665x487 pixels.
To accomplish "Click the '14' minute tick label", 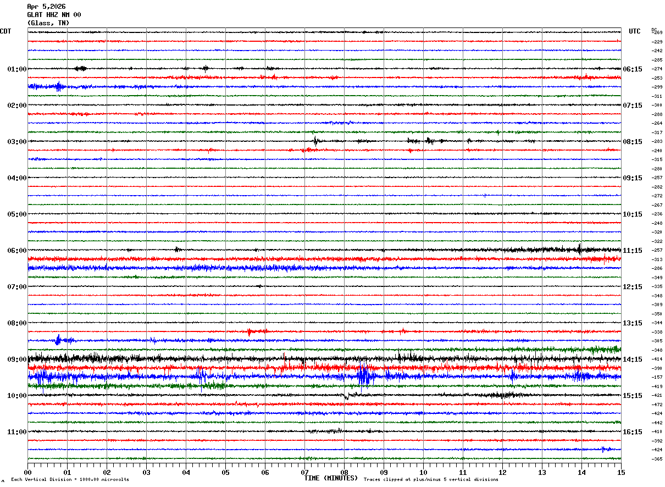I will 581,472.
